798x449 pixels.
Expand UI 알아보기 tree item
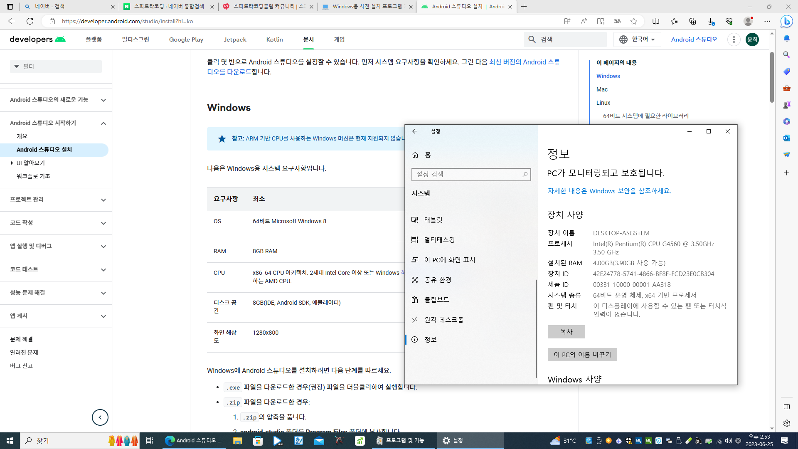12,163
